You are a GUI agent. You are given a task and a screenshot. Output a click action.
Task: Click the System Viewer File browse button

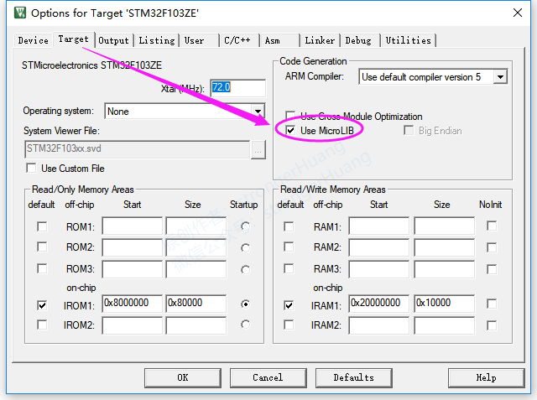click(258, 149)
